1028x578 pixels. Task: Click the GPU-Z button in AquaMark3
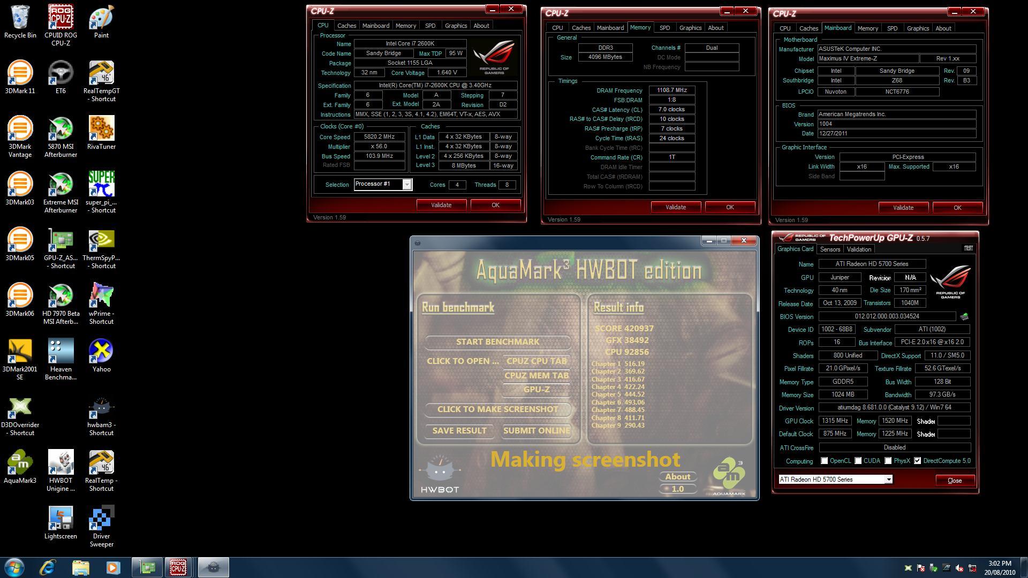(536, 390)
